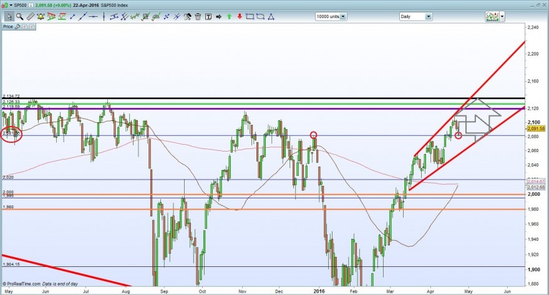The height and width of the screenshot is (295, 549).
Task: Select the rectangle drawing tool
Action: pos(250,16)
